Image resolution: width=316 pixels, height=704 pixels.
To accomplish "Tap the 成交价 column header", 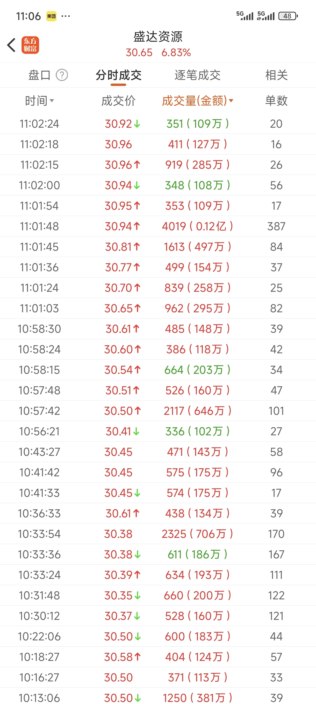I will tap(118, 101).
